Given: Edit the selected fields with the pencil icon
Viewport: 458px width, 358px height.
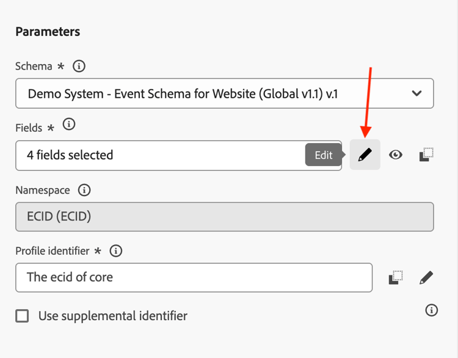Looking at the screenshot, I should pyautogui.click(x=365, y=155).
